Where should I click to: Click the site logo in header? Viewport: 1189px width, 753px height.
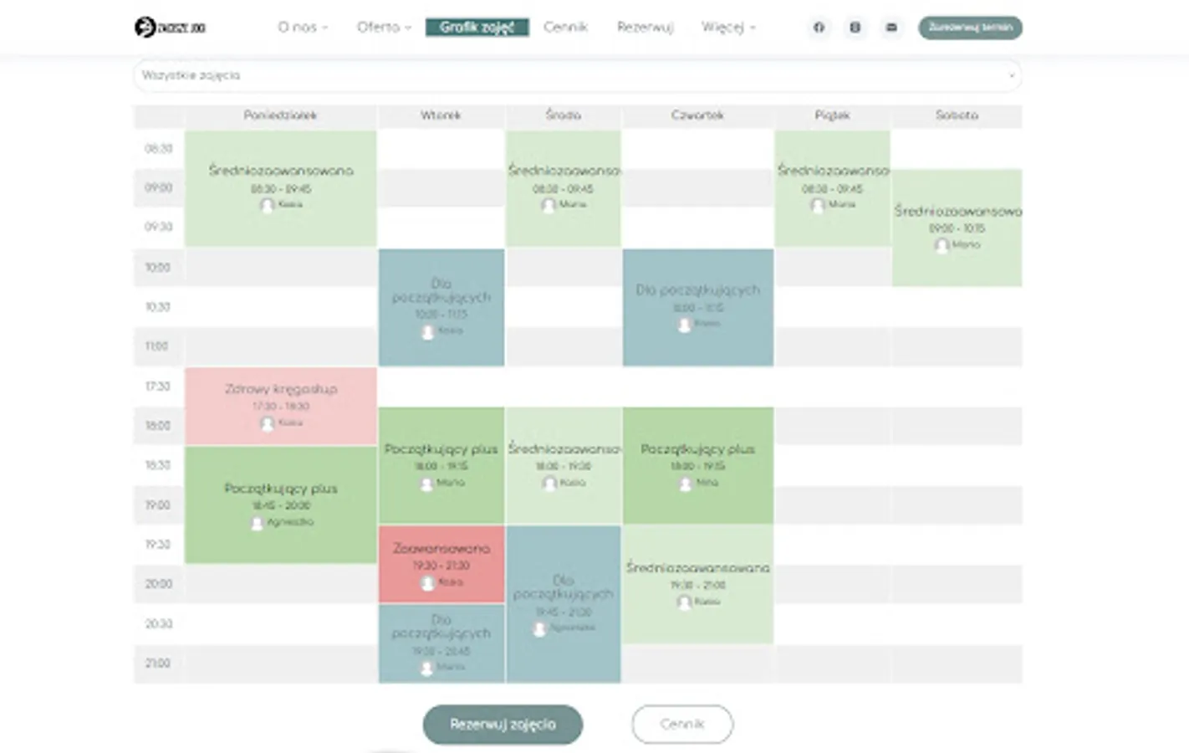(x=170, y=28)
